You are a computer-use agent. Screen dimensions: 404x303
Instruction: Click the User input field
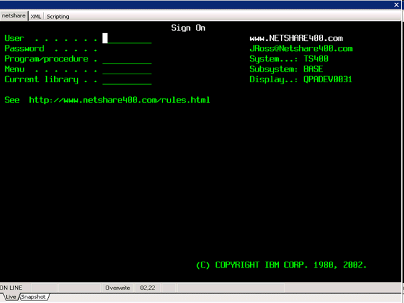(x=127, y=38)
